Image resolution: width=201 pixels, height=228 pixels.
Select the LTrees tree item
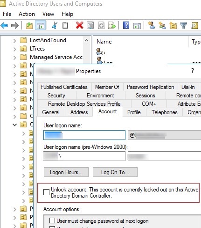pyautogui.click(x=37, y=49)
